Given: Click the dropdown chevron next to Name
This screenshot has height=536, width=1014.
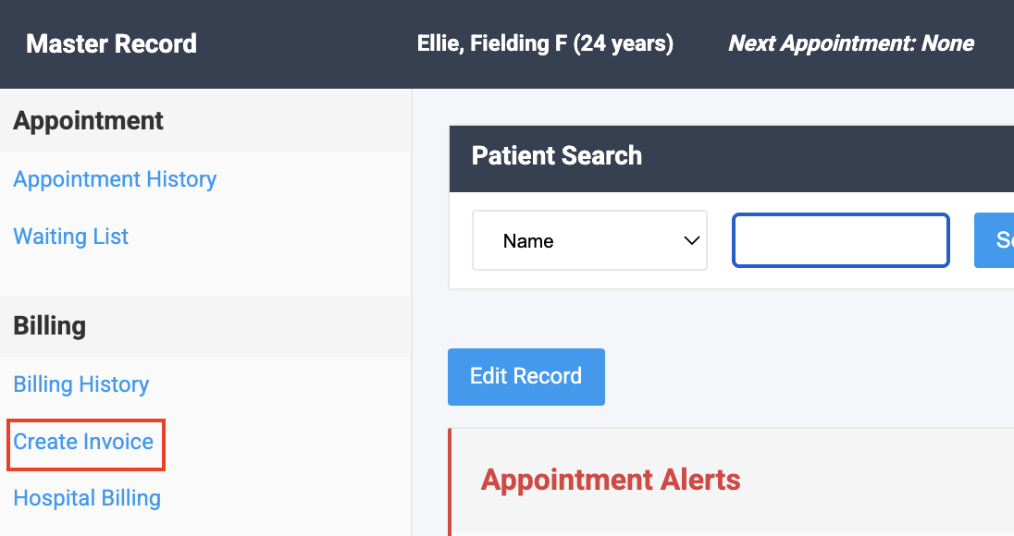Looking at the screenshot, I should 690,239.
